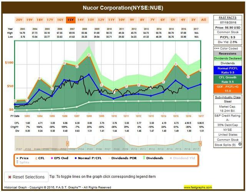Viewport: 246px width, 192px height.
Task: Toggle the Normal P/CFL legend item
Action: click(x=88, y=158)
